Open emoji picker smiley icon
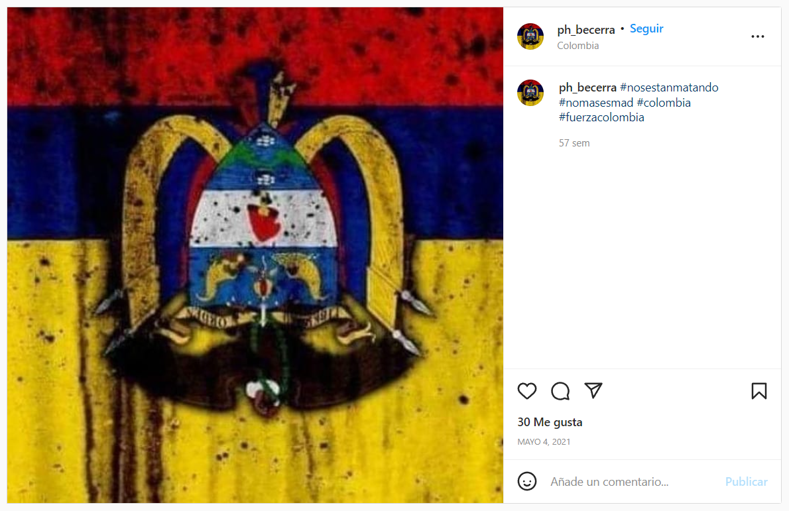Image resolution: width=789 pixels, height=511 pixels. (x=527, y=481)
